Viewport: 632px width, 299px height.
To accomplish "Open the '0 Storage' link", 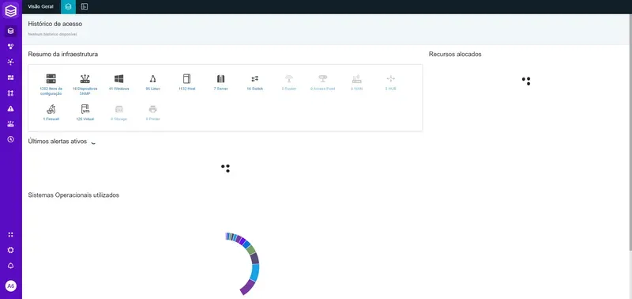I will coord(119,119).
